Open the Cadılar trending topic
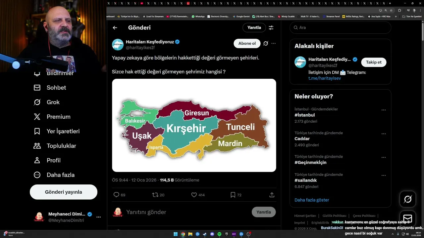Screen dimensions: 424x238 (302, 139)
